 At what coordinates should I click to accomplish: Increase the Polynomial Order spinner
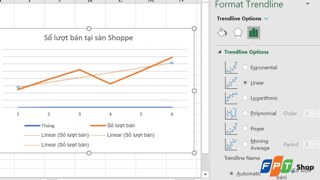pyautogui.click(x=317, y=112)
